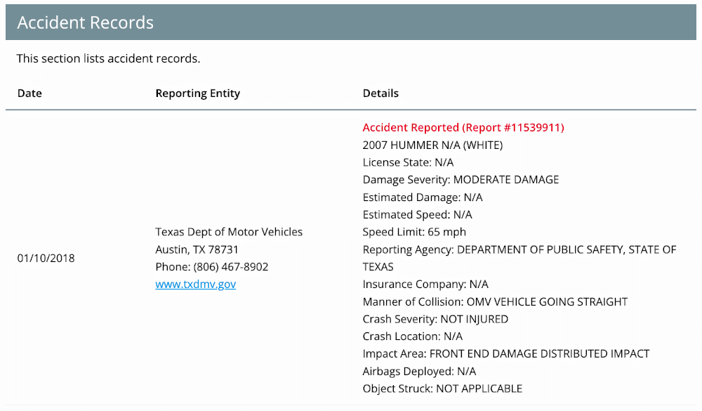Click the Airbags Deployed: N/A line

[419, 371]
